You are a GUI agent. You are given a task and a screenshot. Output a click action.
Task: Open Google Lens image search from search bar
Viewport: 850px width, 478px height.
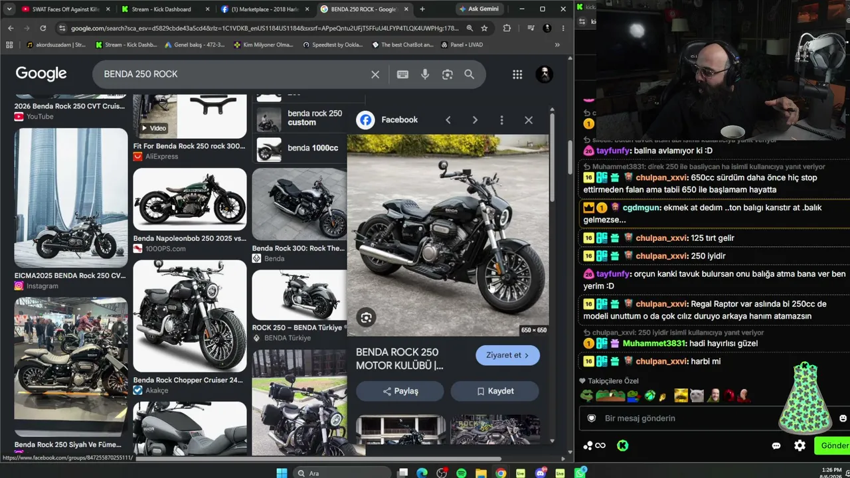[x=448, y=74]
